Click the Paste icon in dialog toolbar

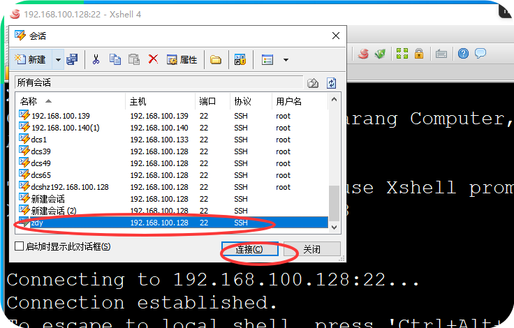tap(134, 59)
